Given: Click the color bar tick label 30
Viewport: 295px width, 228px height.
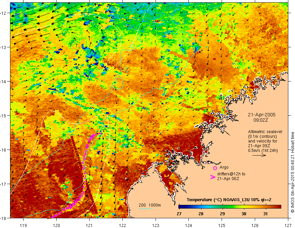Looking at the screenshot, I should click(244, 214).
